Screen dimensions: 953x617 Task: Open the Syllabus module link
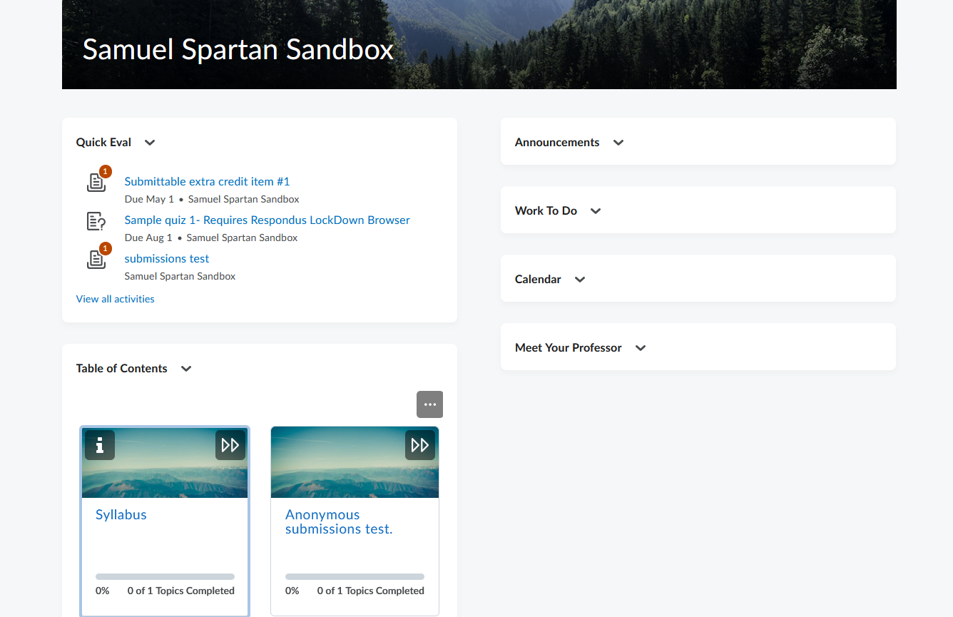click(121, 514)
